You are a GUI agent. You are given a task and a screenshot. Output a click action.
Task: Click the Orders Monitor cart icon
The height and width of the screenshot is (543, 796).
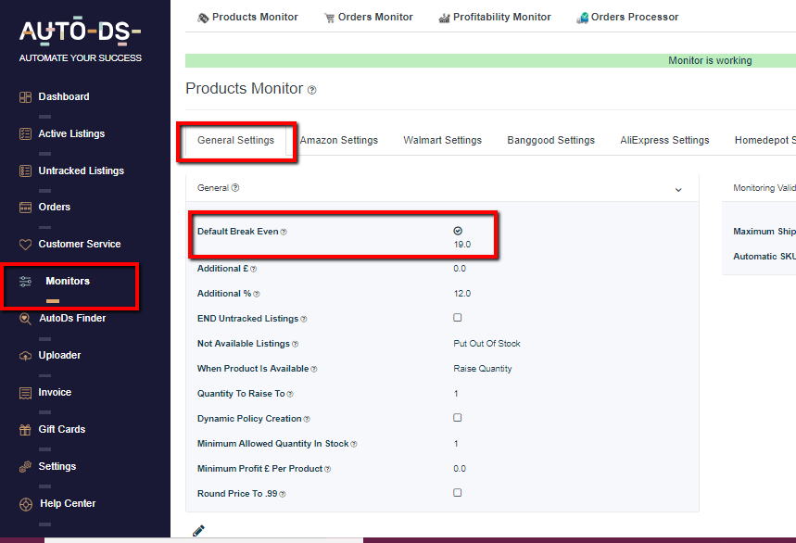(x=330, y=19)
